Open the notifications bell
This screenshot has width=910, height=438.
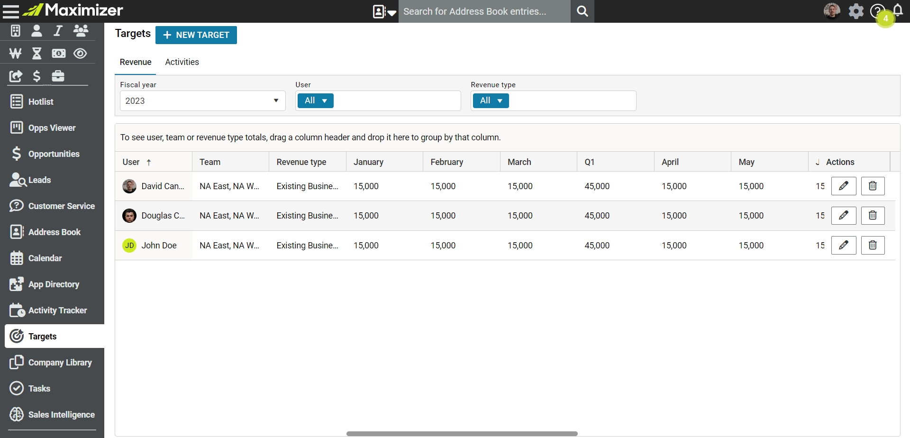coord(898,10)
